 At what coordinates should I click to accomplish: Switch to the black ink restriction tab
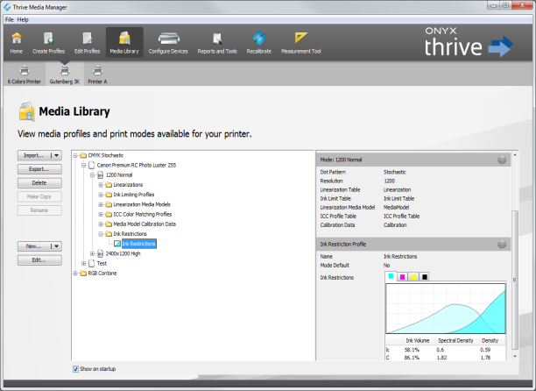[x=424, y=277]
